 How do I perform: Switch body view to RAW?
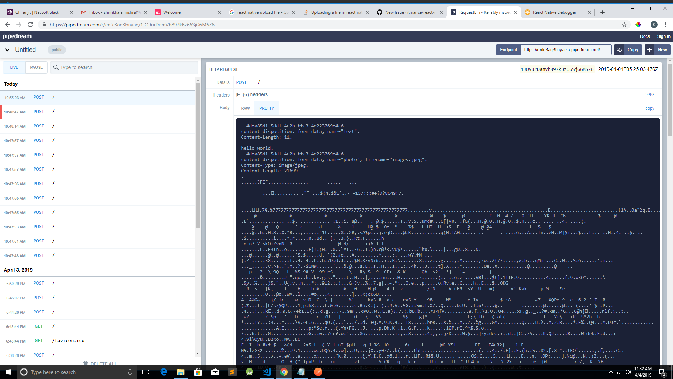coord(245,108)
